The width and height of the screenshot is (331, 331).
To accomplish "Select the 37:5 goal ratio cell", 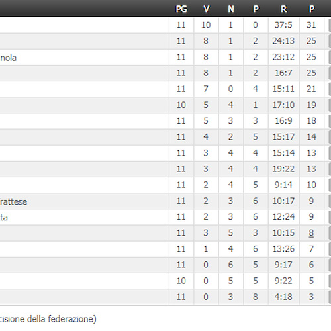I will [x=283, y=25].
